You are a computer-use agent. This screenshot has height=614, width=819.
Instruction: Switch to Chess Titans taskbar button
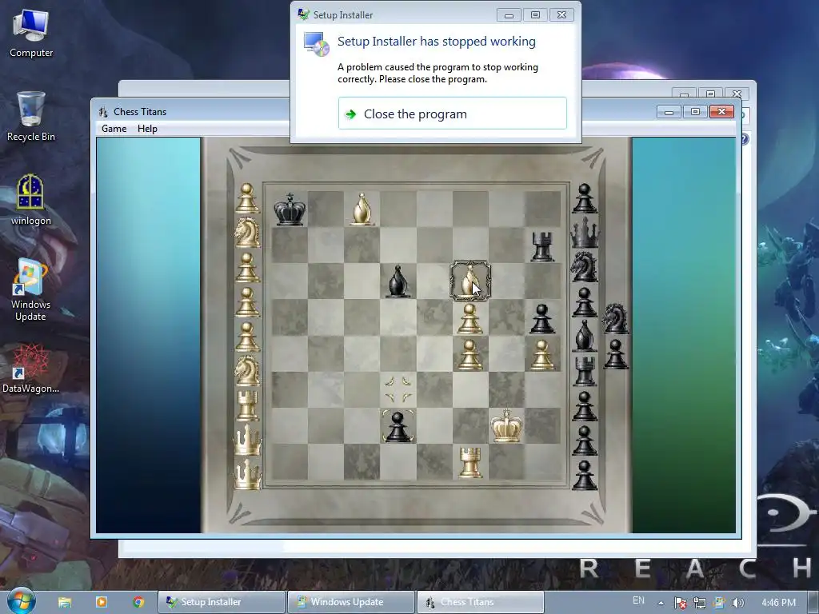click(481, 602)
